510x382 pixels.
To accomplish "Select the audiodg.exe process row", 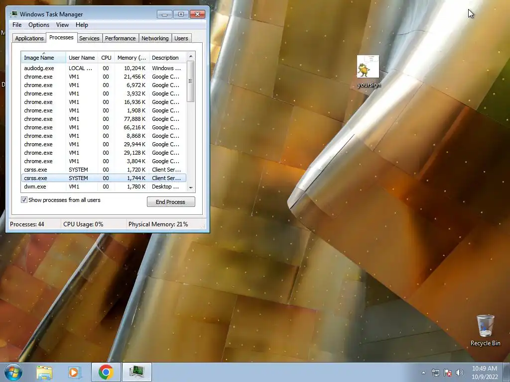I will [x=104, y=68].
